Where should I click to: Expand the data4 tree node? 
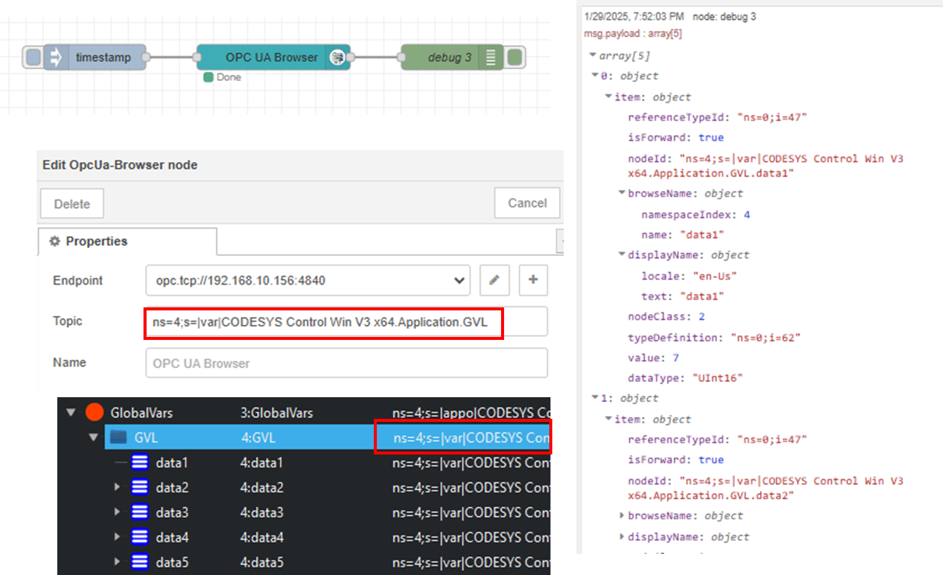[x=117, y=536]
